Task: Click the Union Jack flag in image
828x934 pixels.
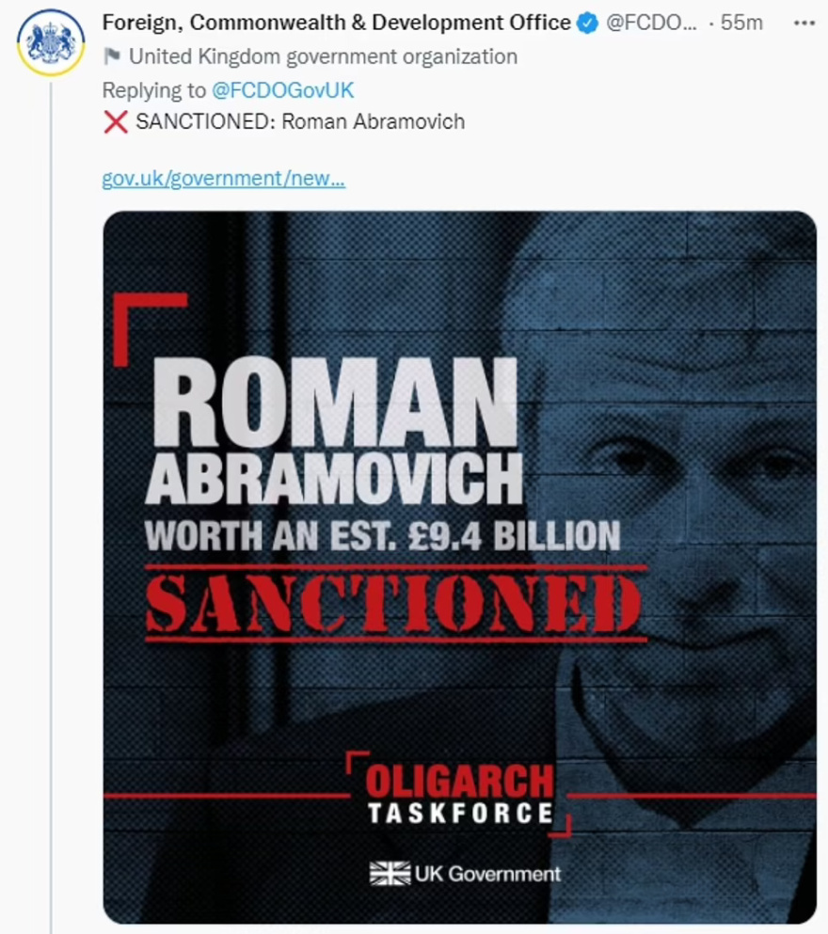Action: pos(390,873)
